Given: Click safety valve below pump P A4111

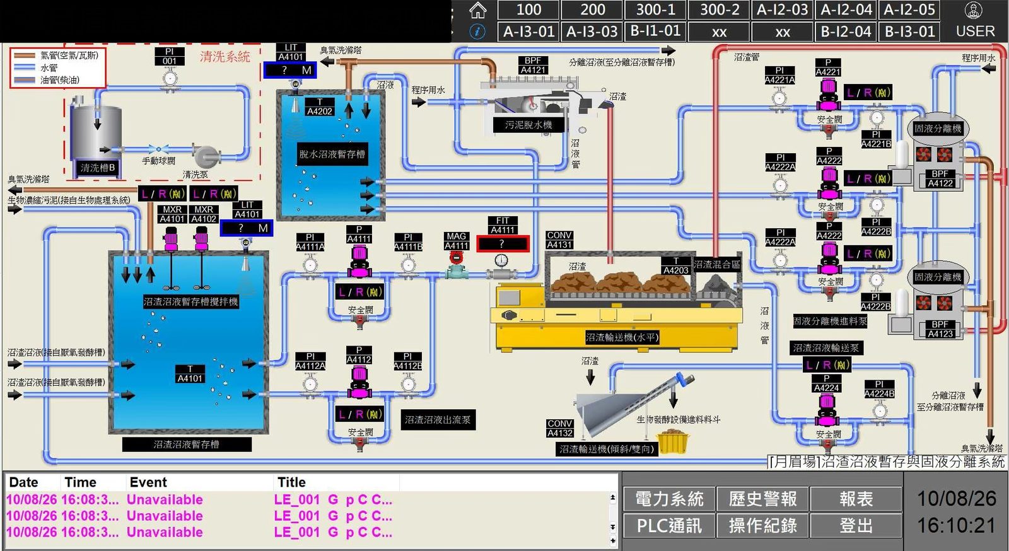Looking at the screenshot, I should pos(360,321).
